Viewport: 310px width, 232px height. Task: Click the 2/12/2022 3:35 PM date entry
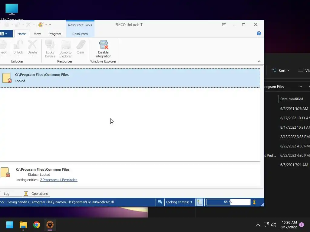295,137
